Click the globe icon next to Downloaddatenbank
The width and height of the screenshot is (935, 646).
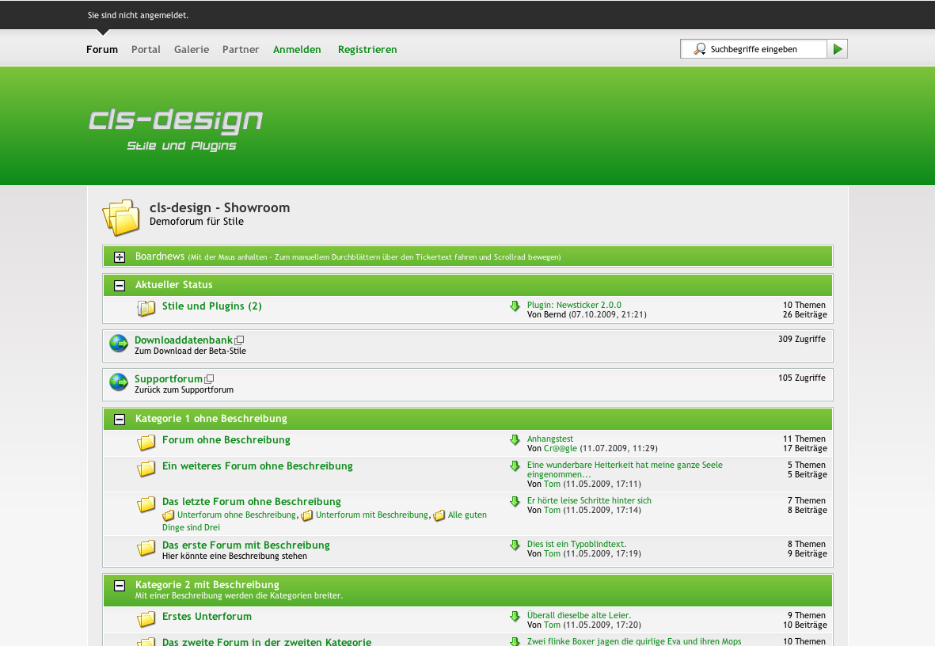coord(119,344)
